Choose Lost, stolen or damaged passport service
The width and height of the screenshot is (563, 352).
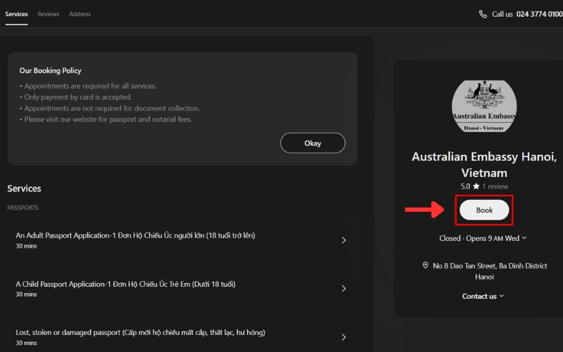coord(140,332)
